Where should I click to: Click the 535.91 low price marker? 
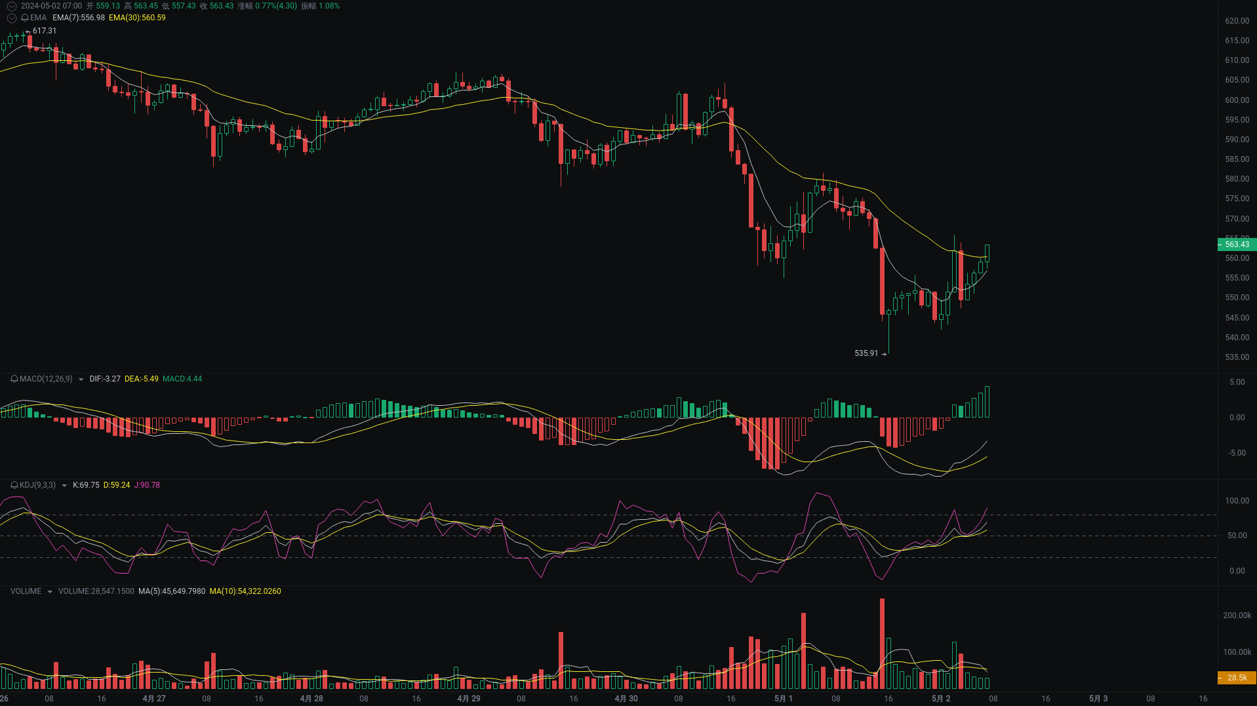[x=867, y=353]
